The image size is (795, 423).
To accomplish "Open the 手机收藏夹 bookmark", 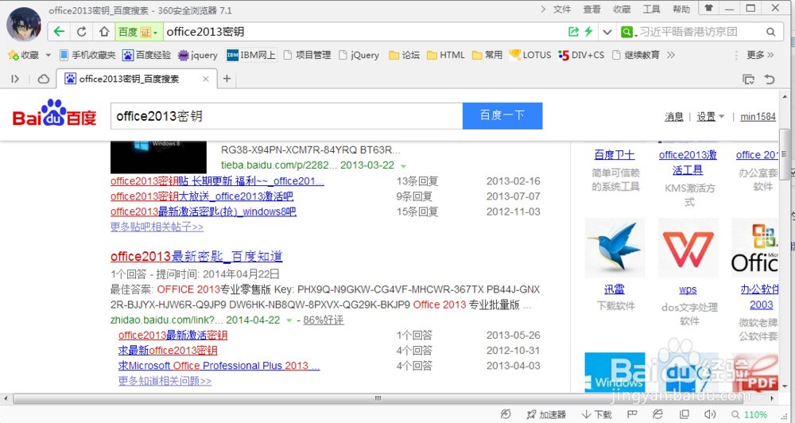I will coord(87,55).
